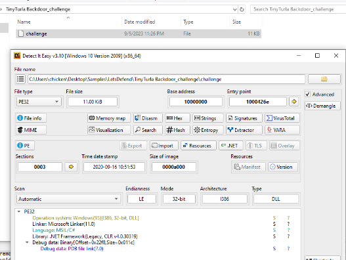Open the Extractor tool
The image size is (346, 260).
coord(244,130)
